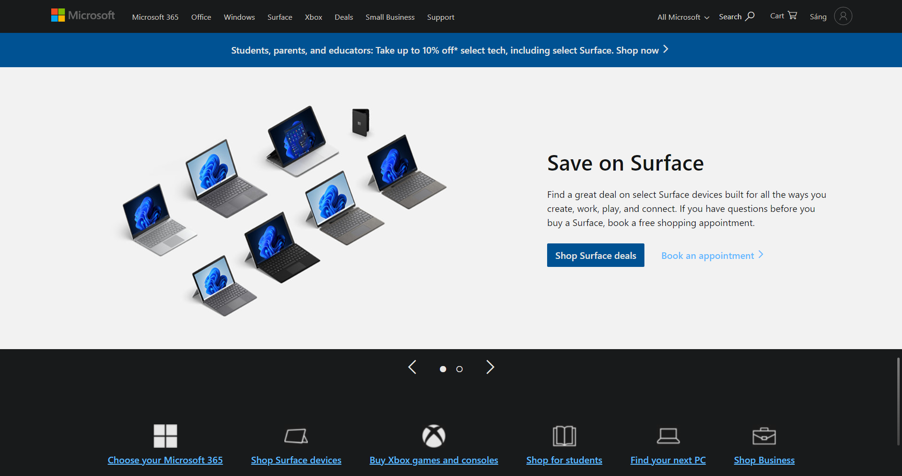Go to previous carousel slide
Image resolution: width=902 pixels, height=476 pixels.
(412, 367)
